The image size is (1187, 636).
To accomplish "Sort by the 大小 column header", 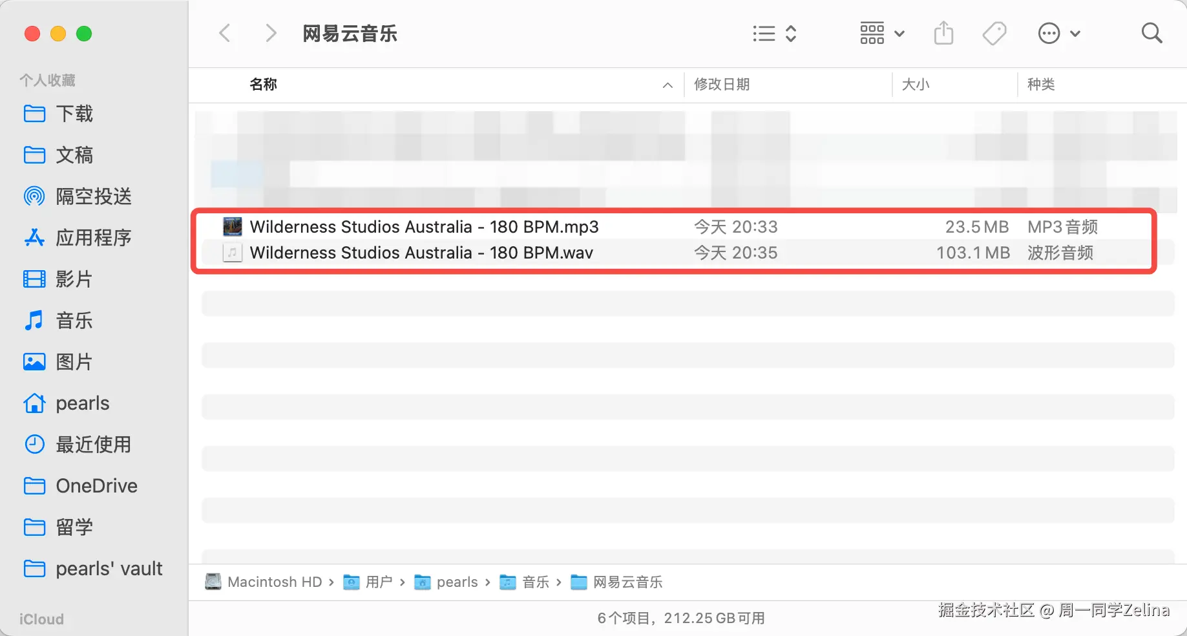I will click(x=916, y=85).
